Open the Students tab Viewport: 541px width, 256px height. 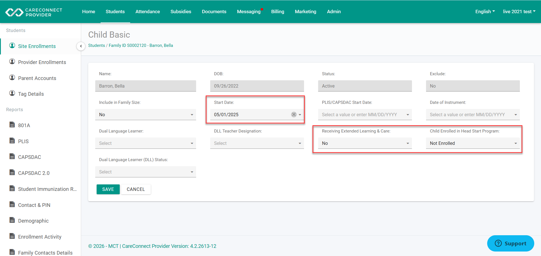115,12
